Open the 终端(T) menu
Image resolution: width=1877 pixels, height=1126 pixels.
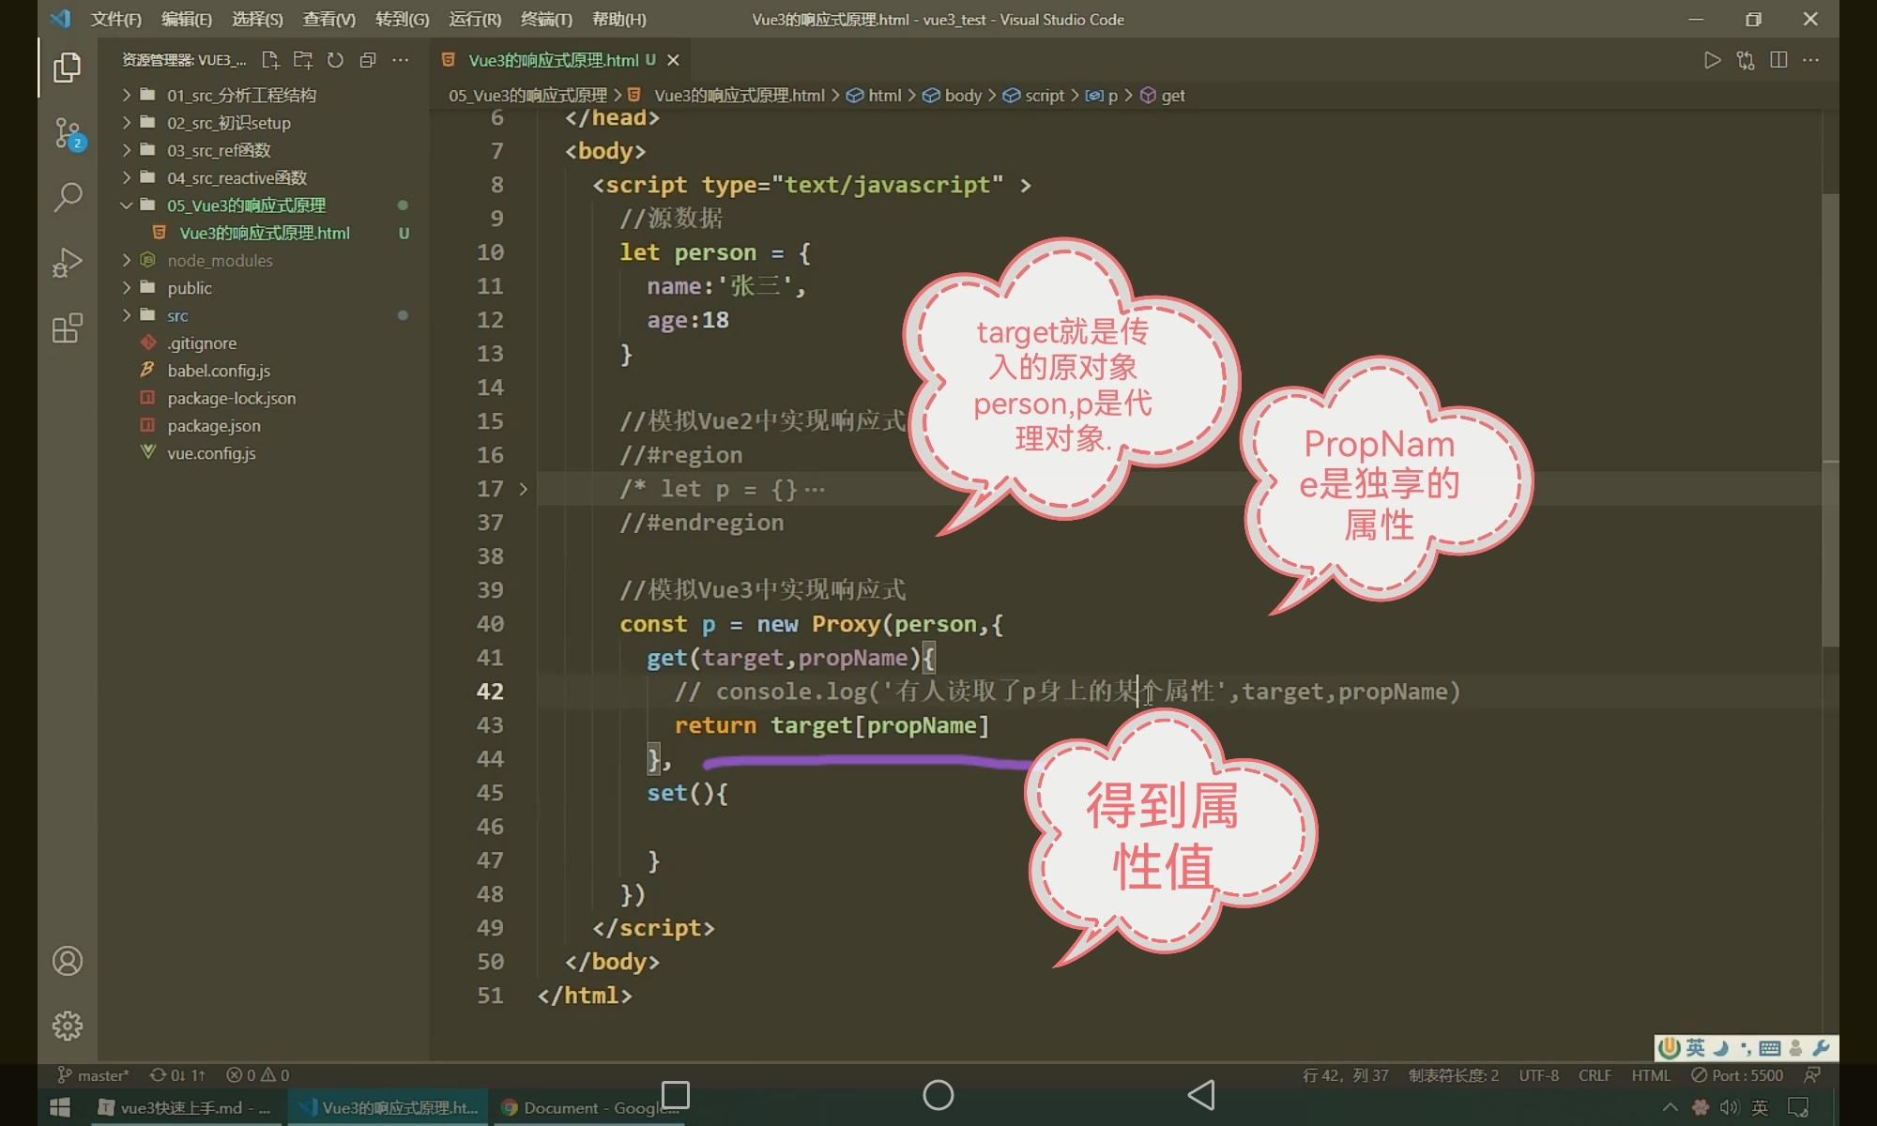click(x=546, y=19)
